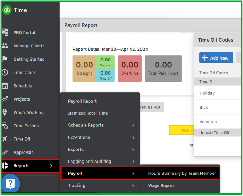
Task: Open the Time Clock icon
Action: pos(5,73)
